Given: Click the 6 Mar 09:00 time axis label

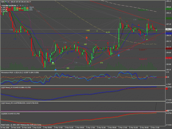Looking at the screenshot, I should [144, 128].
